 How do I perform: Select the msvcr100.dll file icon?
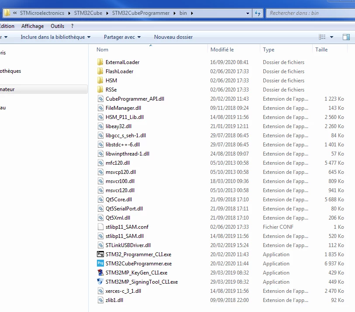click(x=100, y=181)
